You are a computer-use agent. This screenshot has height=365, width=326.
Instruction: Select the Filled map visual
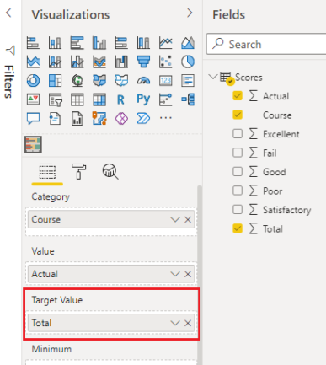(x=99, y=81)
